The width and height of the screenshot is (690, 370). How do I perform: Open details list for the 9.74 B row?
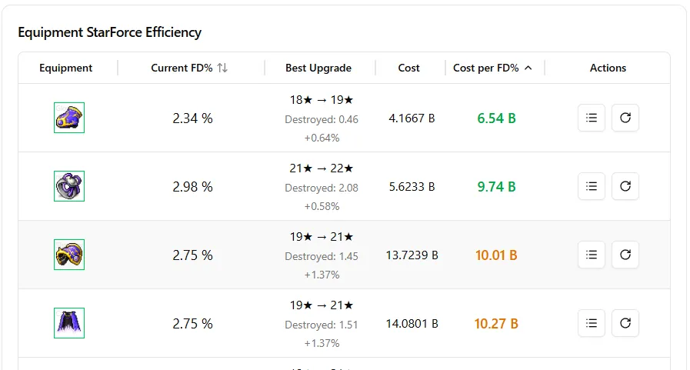(x=592, y=187)
